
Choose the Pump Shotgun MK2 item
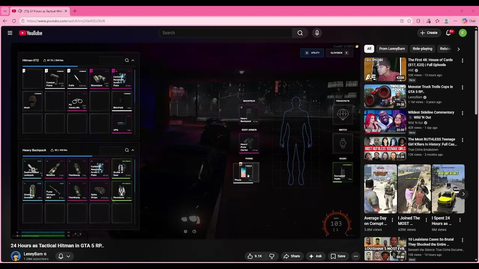coord(55,191)
